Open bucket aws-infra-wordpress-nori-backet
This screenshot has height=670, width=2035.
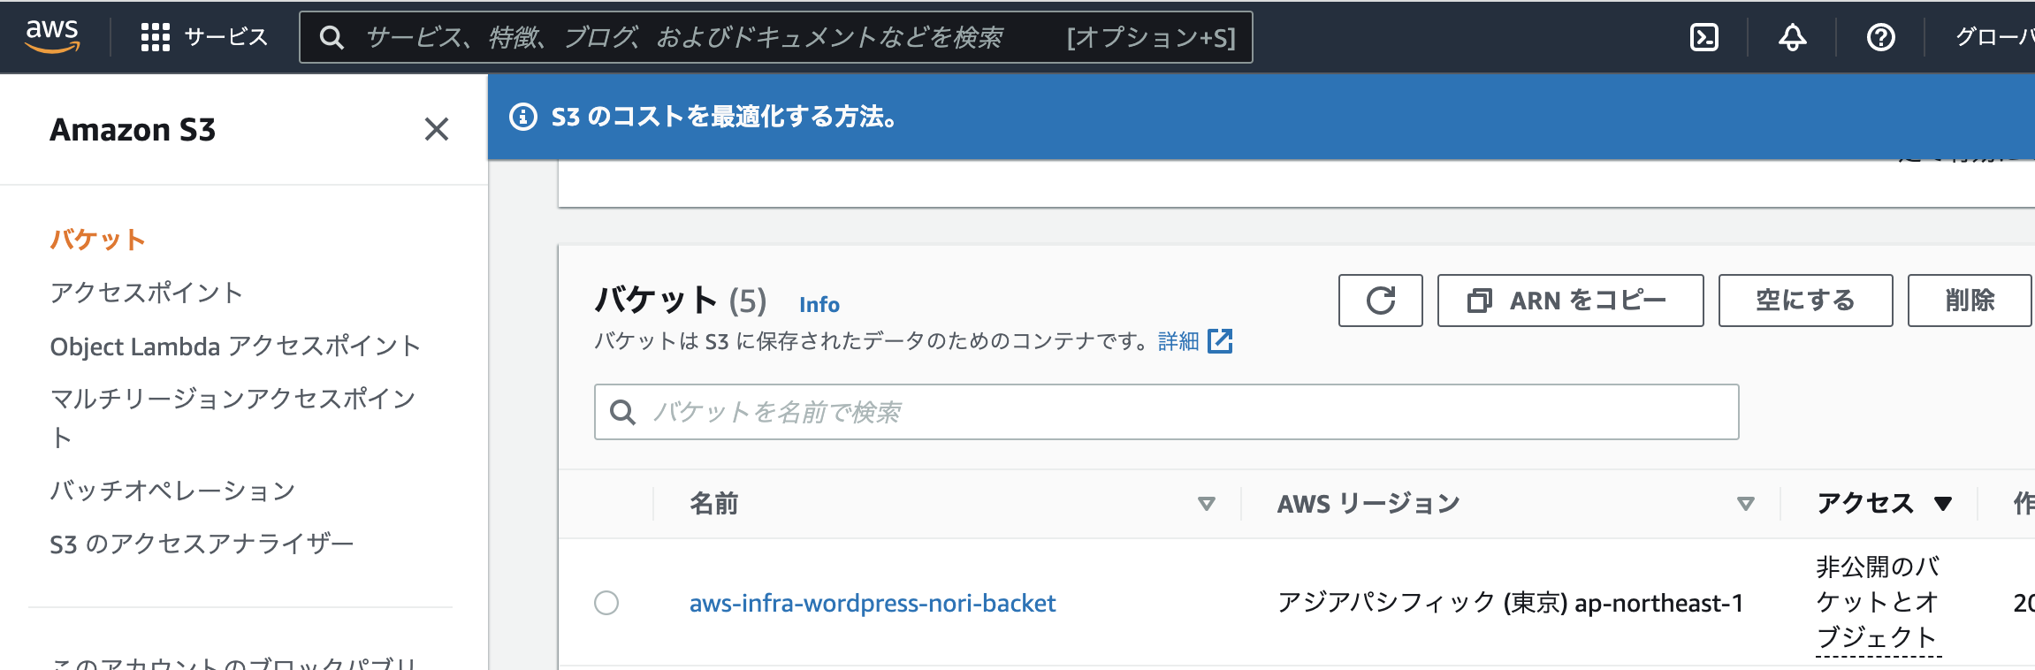873,603
